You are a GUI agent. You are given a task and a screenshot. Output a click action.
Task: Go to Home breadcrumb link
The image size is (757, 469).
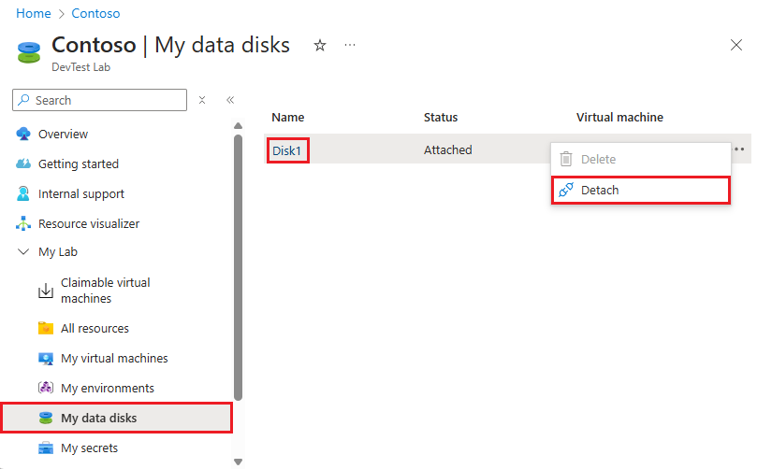[33, 14]
